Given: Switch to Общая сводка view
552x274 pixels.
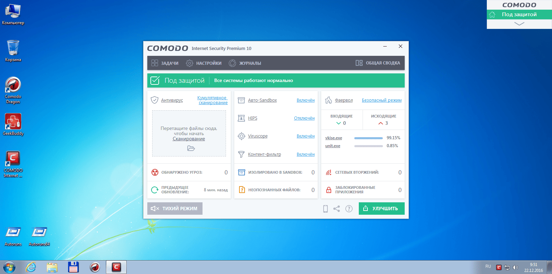Looking at the screenshot, I should click(x=378, y=63).
